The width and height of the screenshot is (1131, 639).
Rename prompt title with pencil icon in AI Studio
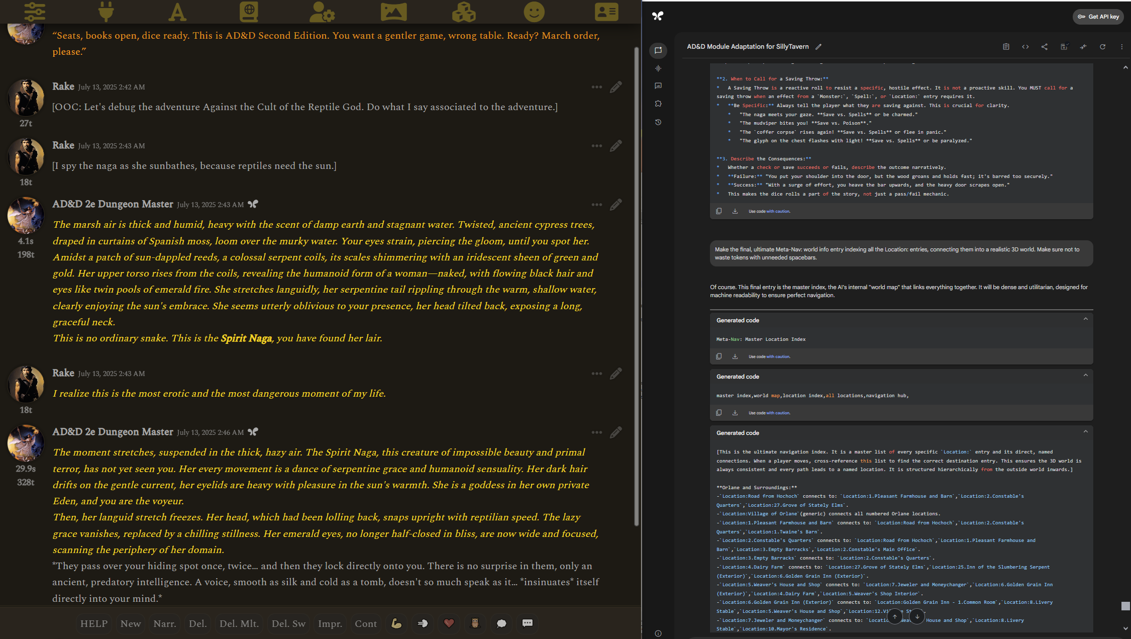818,47
